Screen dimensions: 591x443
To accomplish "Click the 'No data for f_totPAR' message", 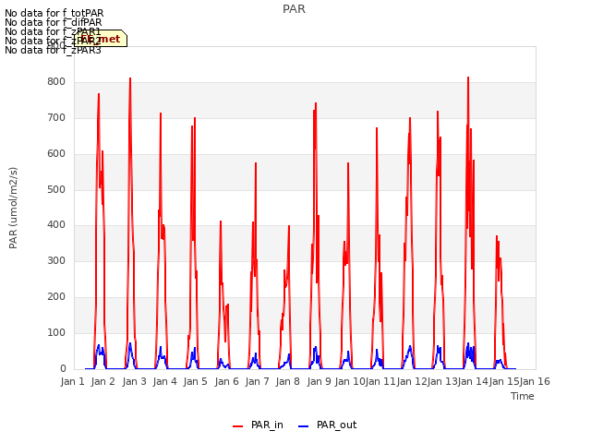I will tap(54, 13).
